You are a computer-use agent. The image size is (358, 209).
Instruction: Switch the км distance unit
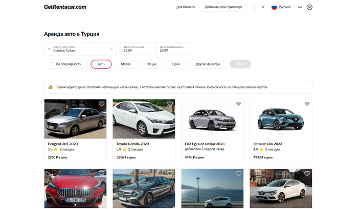pyautogui.click(x=299, y=7)
